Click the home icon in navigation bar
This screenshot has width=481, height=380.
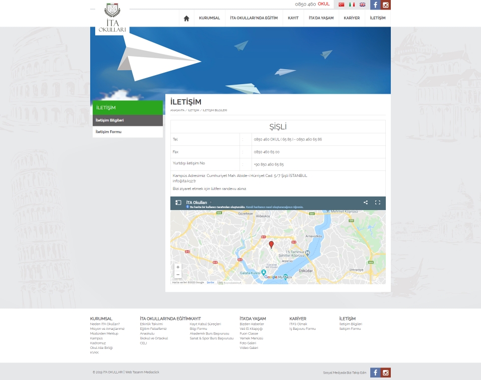[186, 18]
